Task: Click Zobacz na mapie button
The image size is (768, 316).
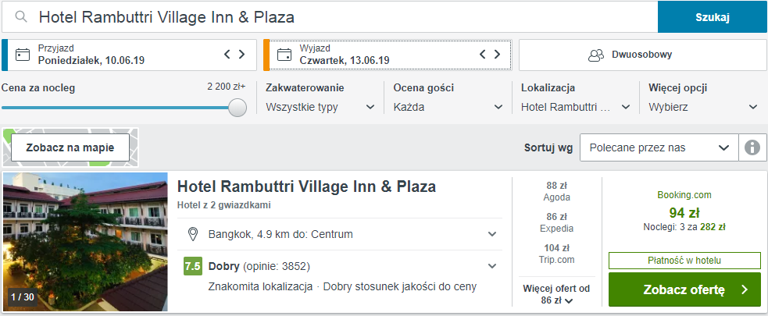Action: [x=70, y=147]
